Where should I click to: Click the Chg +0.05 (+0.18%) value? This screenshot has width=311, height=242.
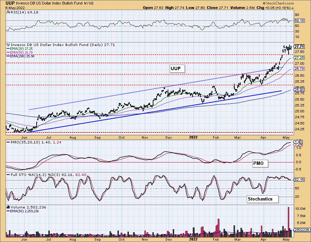click(273, 8)
